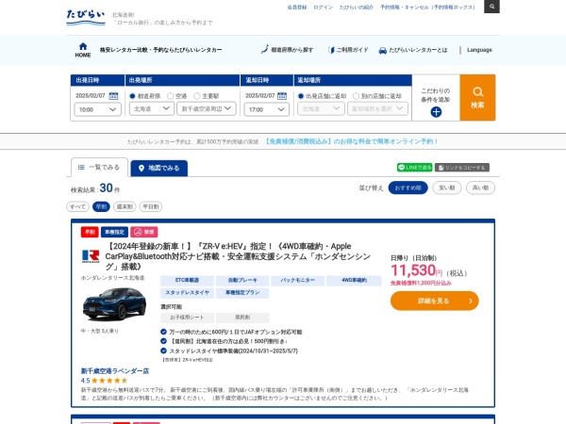Open 会員登録 link
The height and width of the screenshot is (424, 566).
tap(297, 8)
